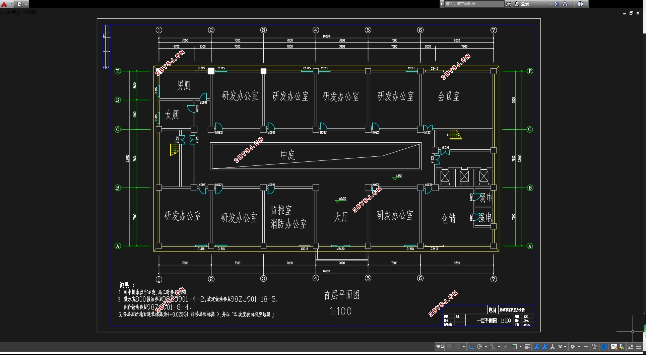Screen dimensions: 646x355
Task: Toggle snap mode dotted grid
Action: coord(457,347)
